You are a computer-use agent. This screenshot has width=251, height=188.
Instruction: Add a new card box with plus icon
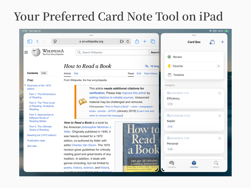tap(222, 42)
